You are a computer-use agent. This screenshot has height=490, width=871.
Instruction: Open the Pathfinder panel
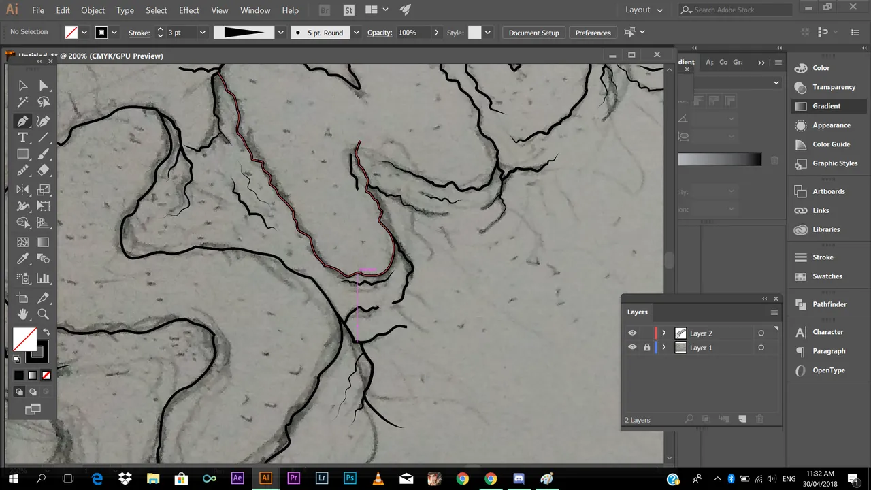coord(829,304)
